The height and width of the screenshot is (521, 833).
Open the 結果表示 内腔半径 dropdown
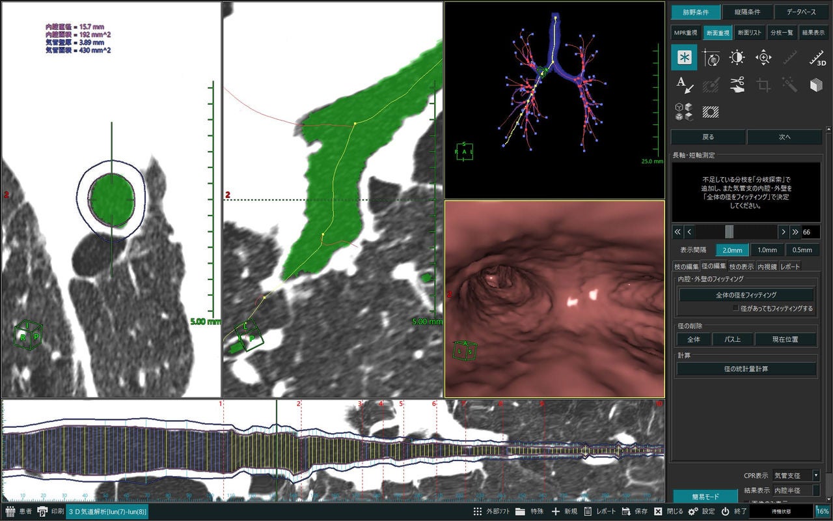(x=797, y=490)
